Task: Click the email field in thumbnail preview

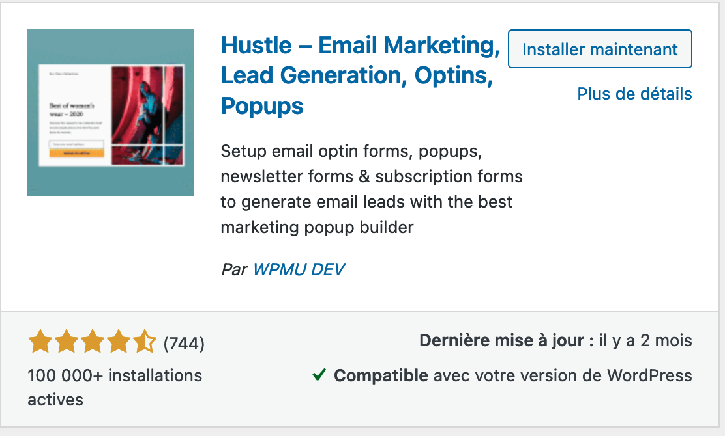Action: (x=77, y=143)
